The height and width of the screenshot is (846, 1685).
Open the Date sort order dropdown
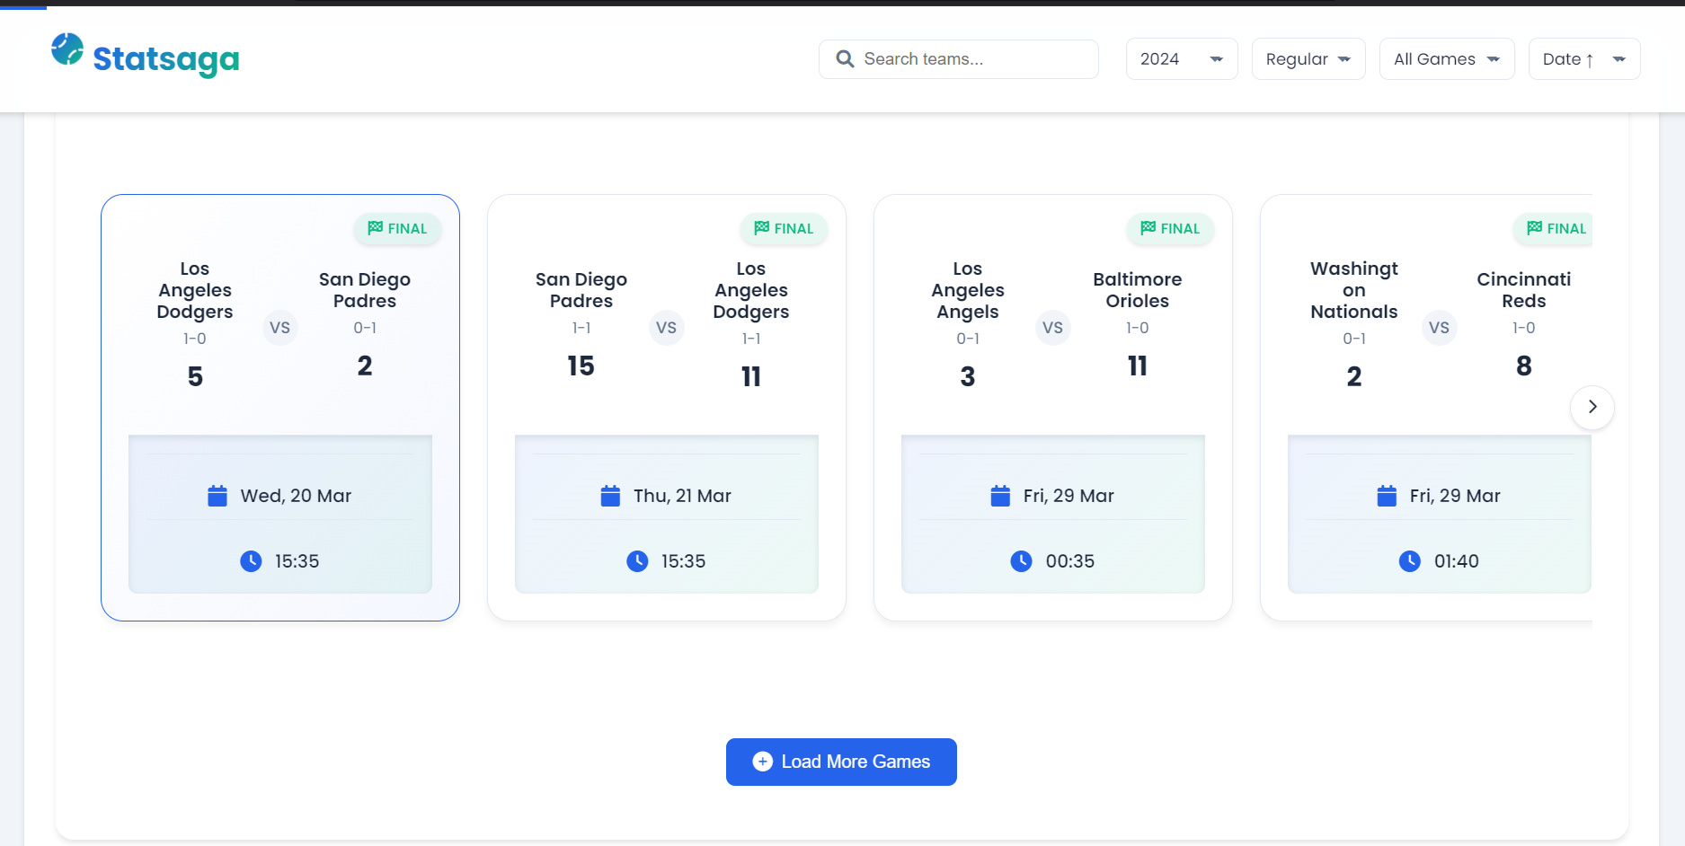pos(1584,59)
